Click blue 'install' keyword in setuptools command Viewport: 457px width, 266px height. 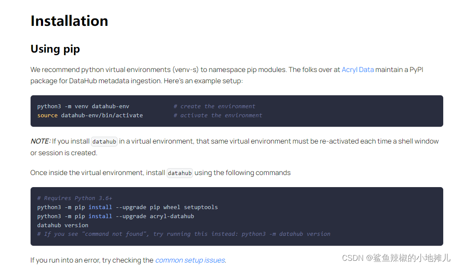click(x=100, y=207)
